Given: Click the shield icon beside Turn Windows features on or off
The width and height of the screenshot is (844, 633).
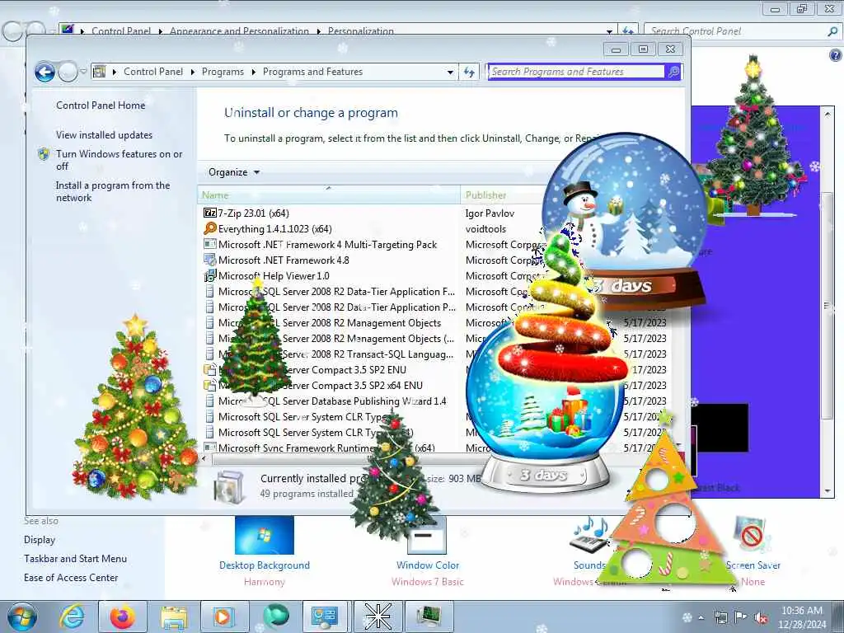Looking at the screenshot, I should coord(44,154).
